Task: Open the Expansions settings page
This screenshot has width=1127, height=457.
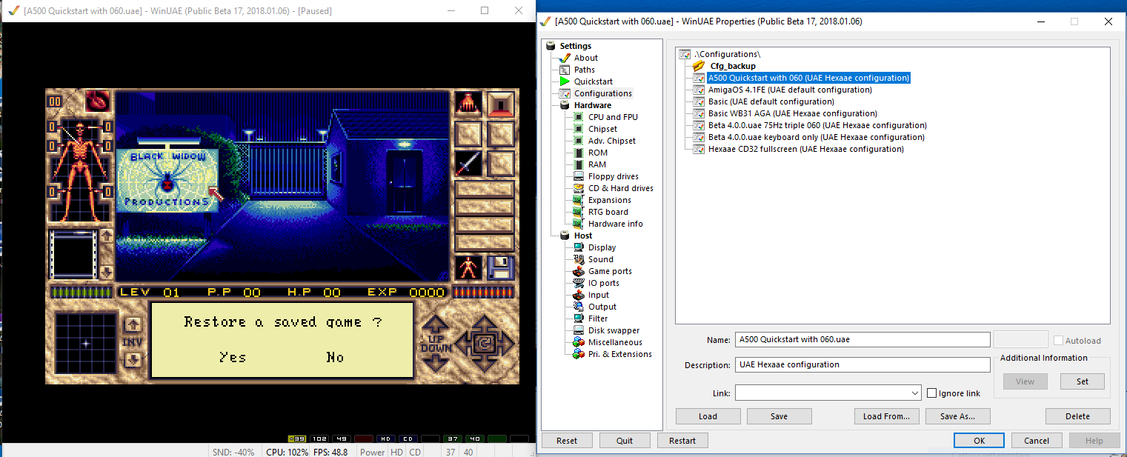Action: point(610,200)
